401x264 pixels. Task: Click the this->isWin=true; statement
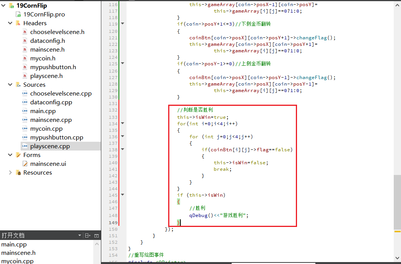click(203, 117)
